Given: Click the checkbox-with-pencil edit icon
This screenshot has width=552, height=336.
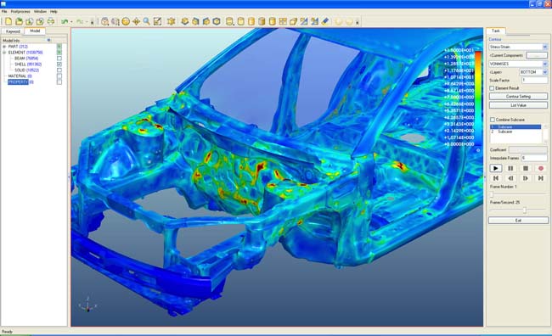Looking at the screenshot, I should pyautogui.click(x=157, y=22).
